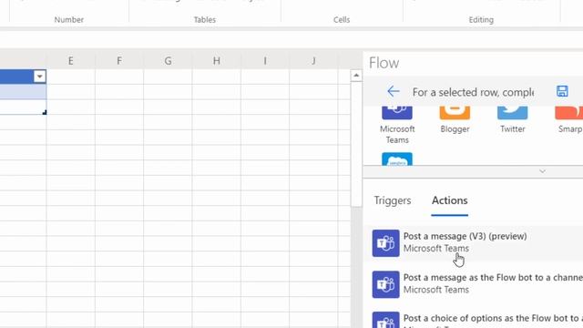This screenshot has height=328, width=583.
Task: Click the Editing ribbon group label
Action: [481, 20]
